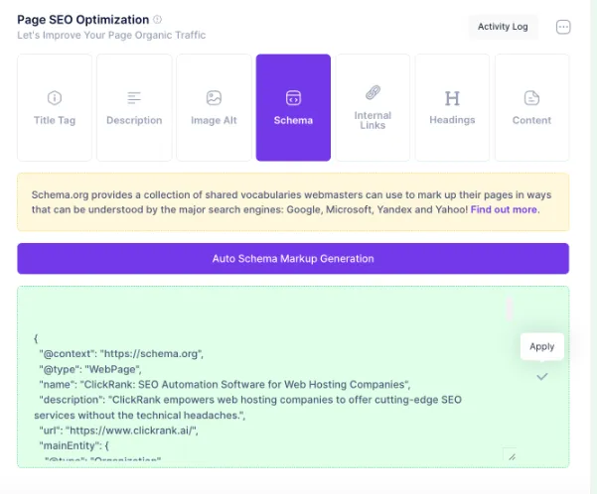Viewport: 597px width, 494px height.
Task: Switch to the Headings tab
Action: coord(452,107)
